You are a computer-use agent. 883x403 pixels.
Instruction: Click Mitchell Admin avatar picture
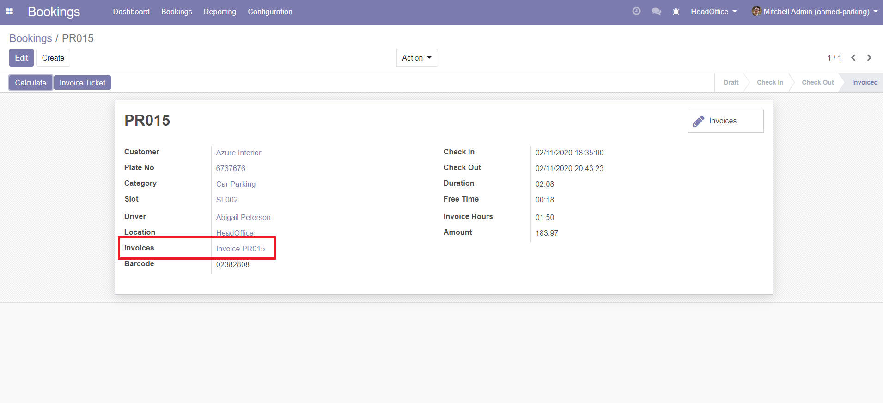(x=756, y=12)
